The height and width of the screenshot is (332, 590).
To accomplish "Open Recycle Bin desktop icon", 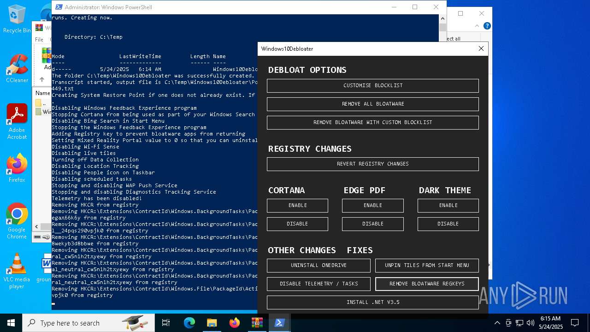I will (17, 19).
